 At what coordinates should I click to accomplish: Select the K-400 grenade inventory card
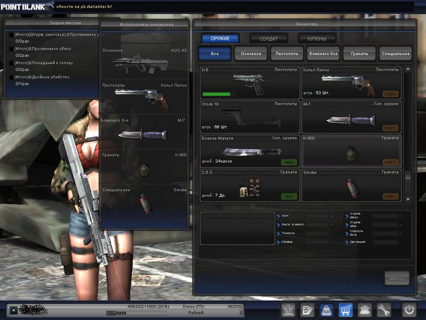351,151
